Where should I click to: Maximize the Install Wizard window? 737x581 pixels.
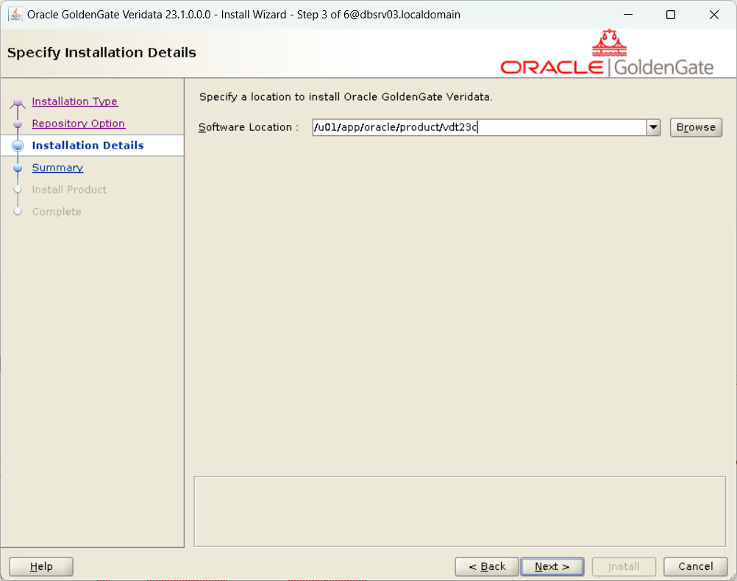[x=671, y=15]
